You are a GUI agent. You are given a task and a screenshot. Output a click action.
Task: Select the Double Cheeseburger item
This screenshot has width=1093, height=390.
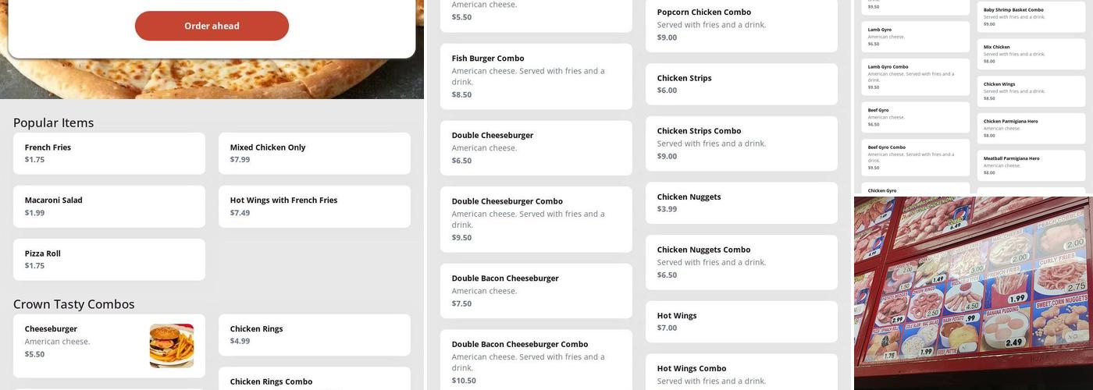[x=536, y=147]
